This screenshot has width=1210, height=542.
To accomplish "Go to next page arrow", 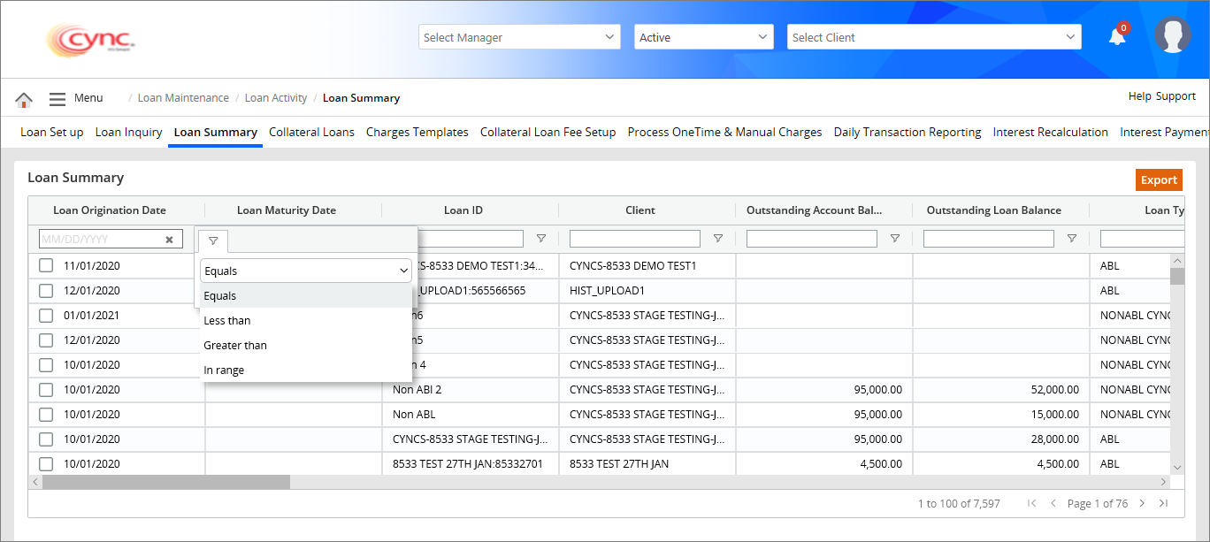I will [x=1142, y=503].
